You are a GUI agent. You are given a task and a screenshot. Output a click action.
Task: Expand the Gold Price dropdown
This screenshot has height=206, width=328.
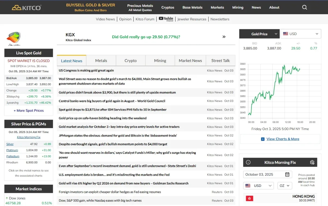(x=259, y=34)
